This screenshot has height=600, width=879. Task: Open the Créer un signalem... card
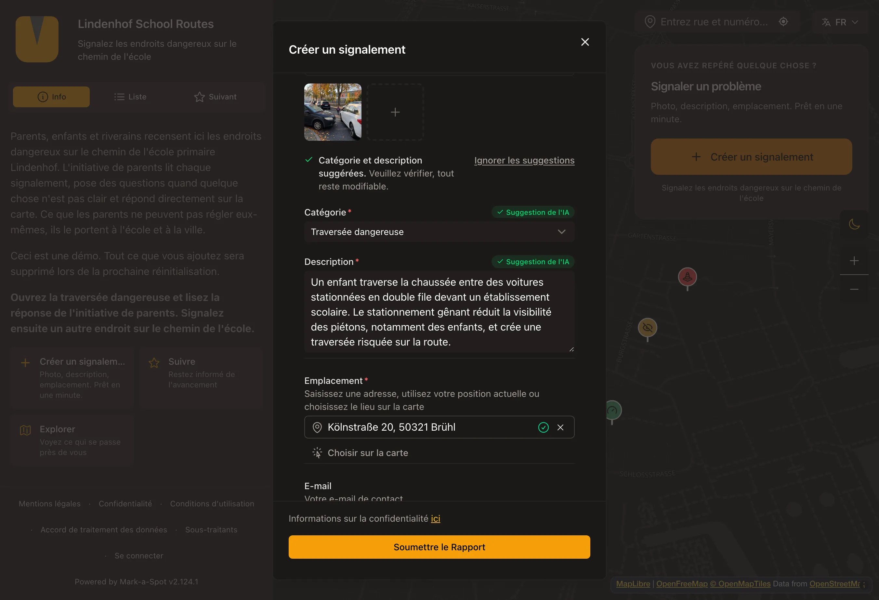pos(72,378)
